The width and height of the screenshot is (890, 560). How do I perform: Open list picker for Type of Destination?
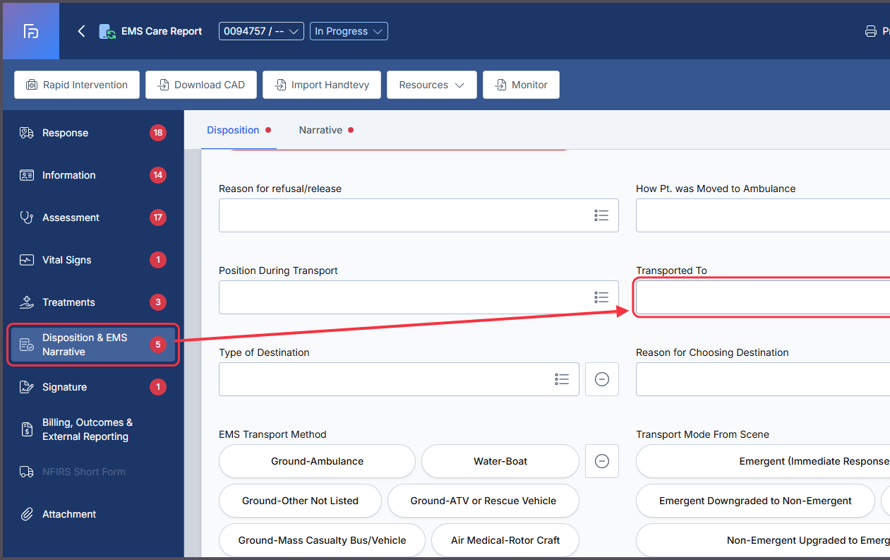[x=562, y=379]
